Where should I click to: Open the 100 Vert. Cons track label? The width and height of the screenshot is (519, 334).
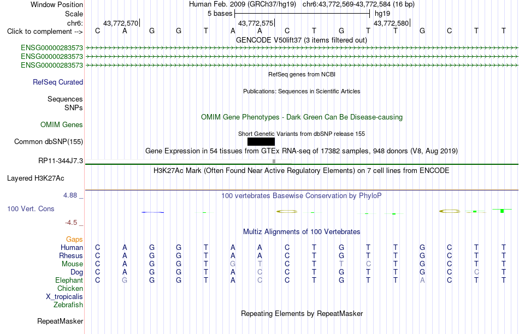click(31, 208)
